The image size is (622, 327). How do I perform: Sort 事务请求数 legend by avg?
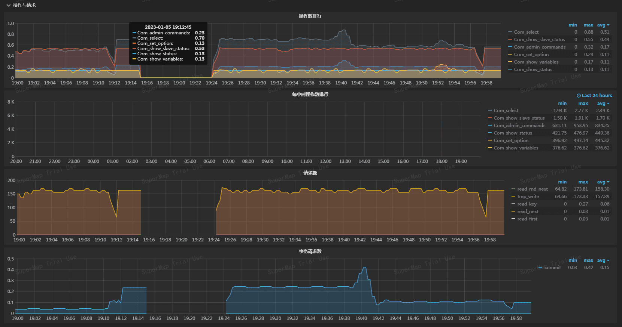(x=603, y=260)
